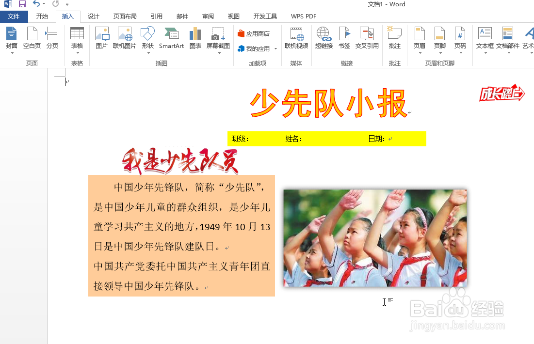Image resolution: width=534 pixels, height=344 pixels.
Task: Insert a Blank Page (空白页)
Action: point(32,34)
